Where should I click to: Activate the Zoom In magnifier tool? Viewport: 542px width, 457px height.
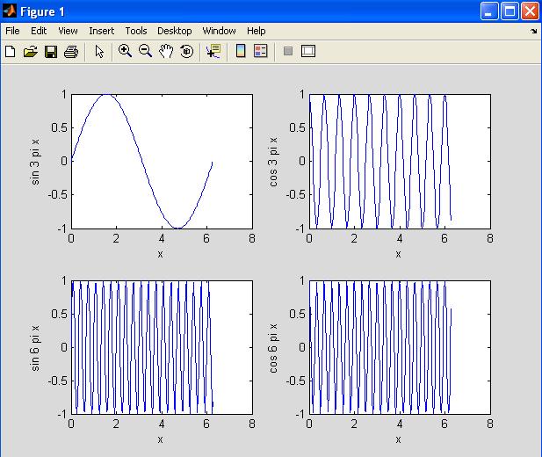125,51
